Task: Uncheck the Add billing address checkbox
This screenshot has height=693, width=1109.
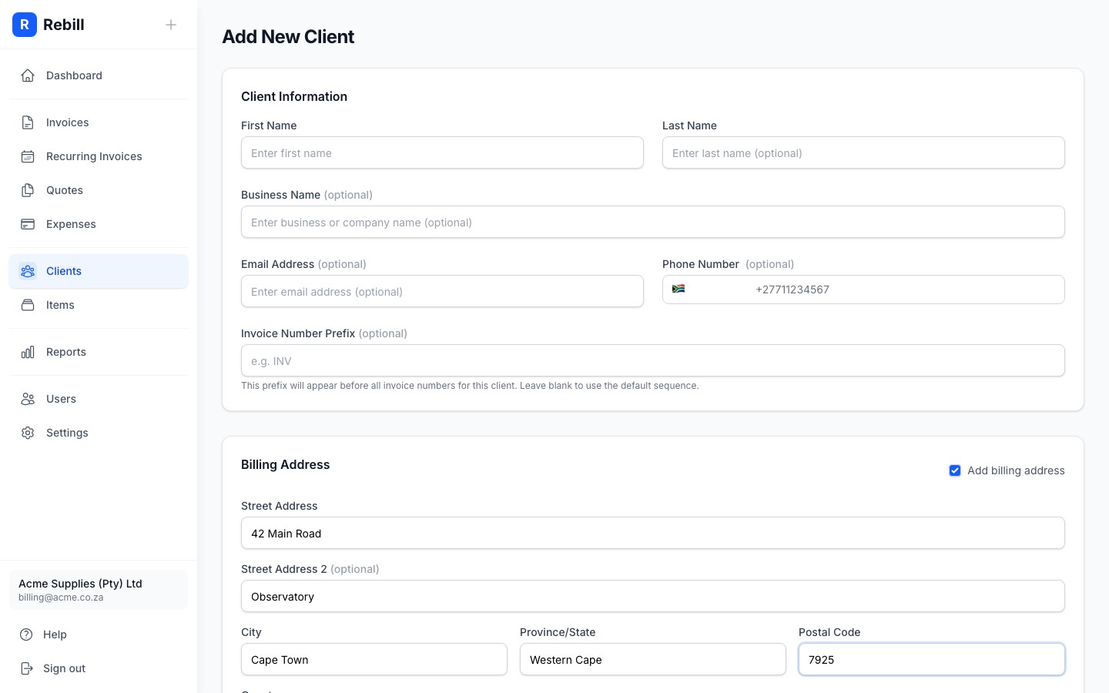Action: pos(955,470)
